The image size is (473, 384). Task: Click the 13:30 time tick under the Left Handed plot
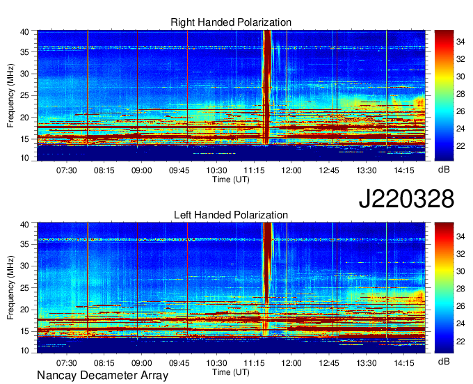point(367,362)
